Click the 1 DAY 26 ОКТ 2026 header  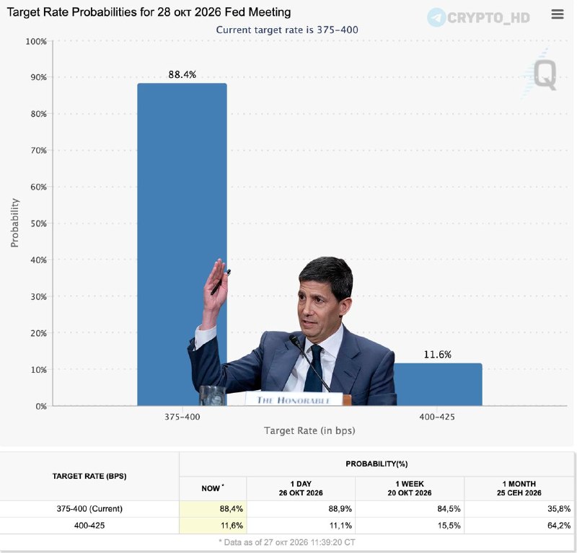click(301, 488)
